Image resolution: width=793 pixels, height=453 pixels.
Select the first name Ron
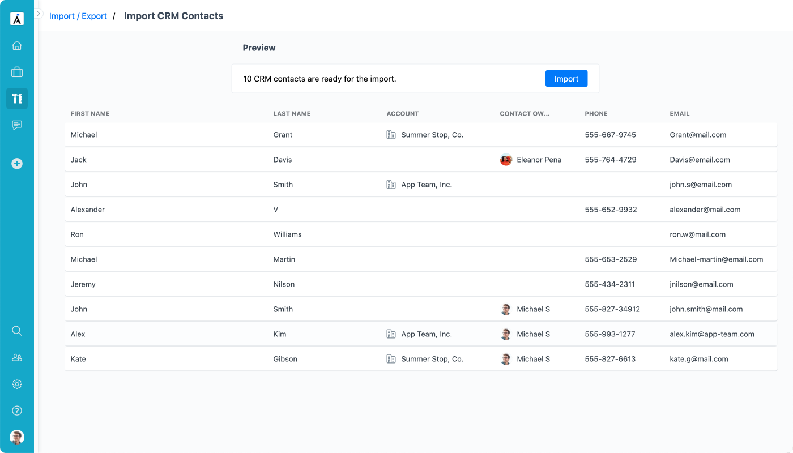[x=77, y=234]
